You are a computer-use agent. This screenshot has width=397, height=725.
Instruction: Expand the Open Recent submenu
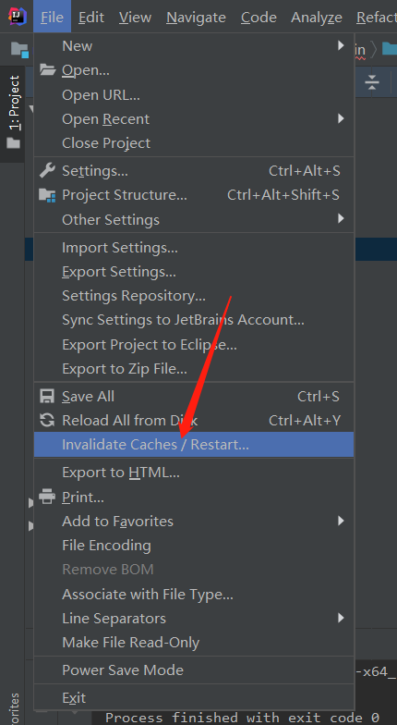(194, 118)
